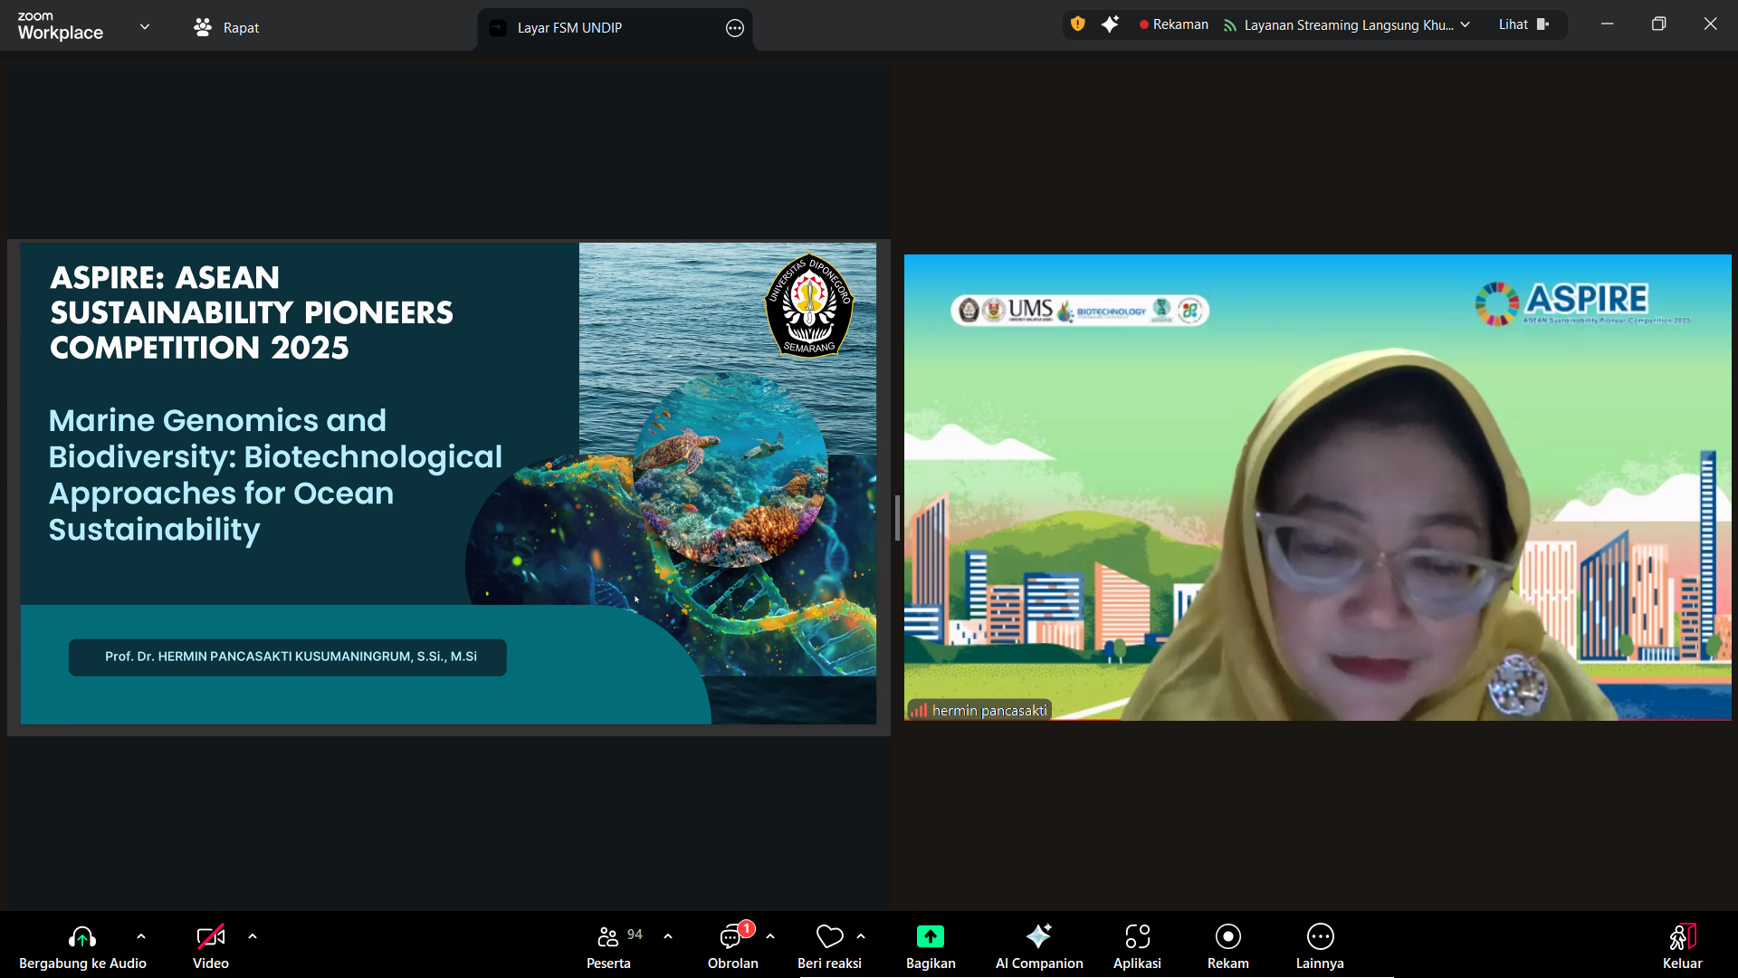Image resolution: width=1738 pixels, height=978 pixels.
Task: Click the meeting security shield icon
Action: tap(1077, 24)
